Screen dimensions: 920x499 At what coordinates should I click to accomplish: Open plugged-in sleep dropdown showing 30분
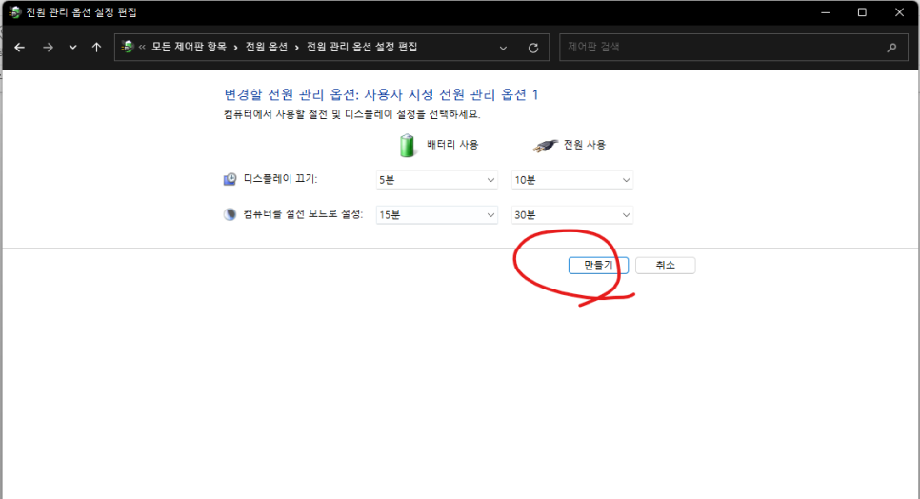(572, 214)
